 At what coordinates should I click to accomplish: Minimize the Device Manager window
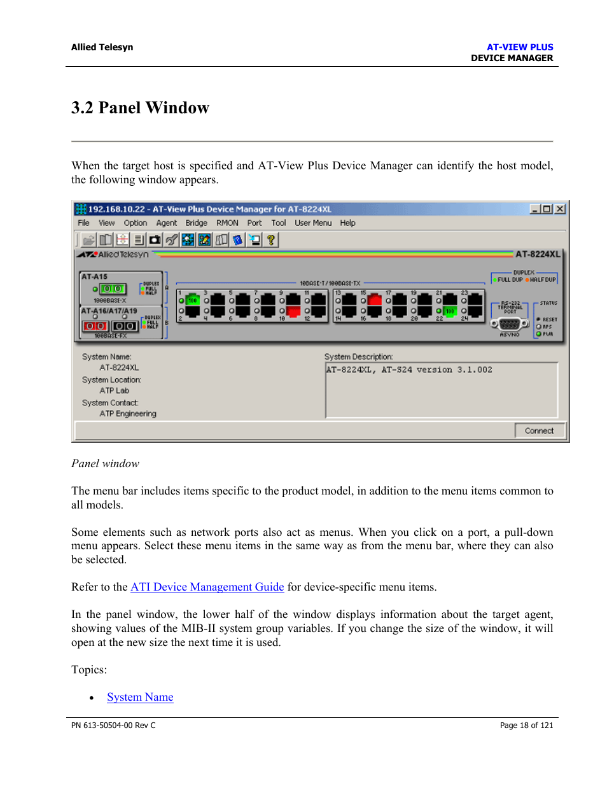click(535, 209)
